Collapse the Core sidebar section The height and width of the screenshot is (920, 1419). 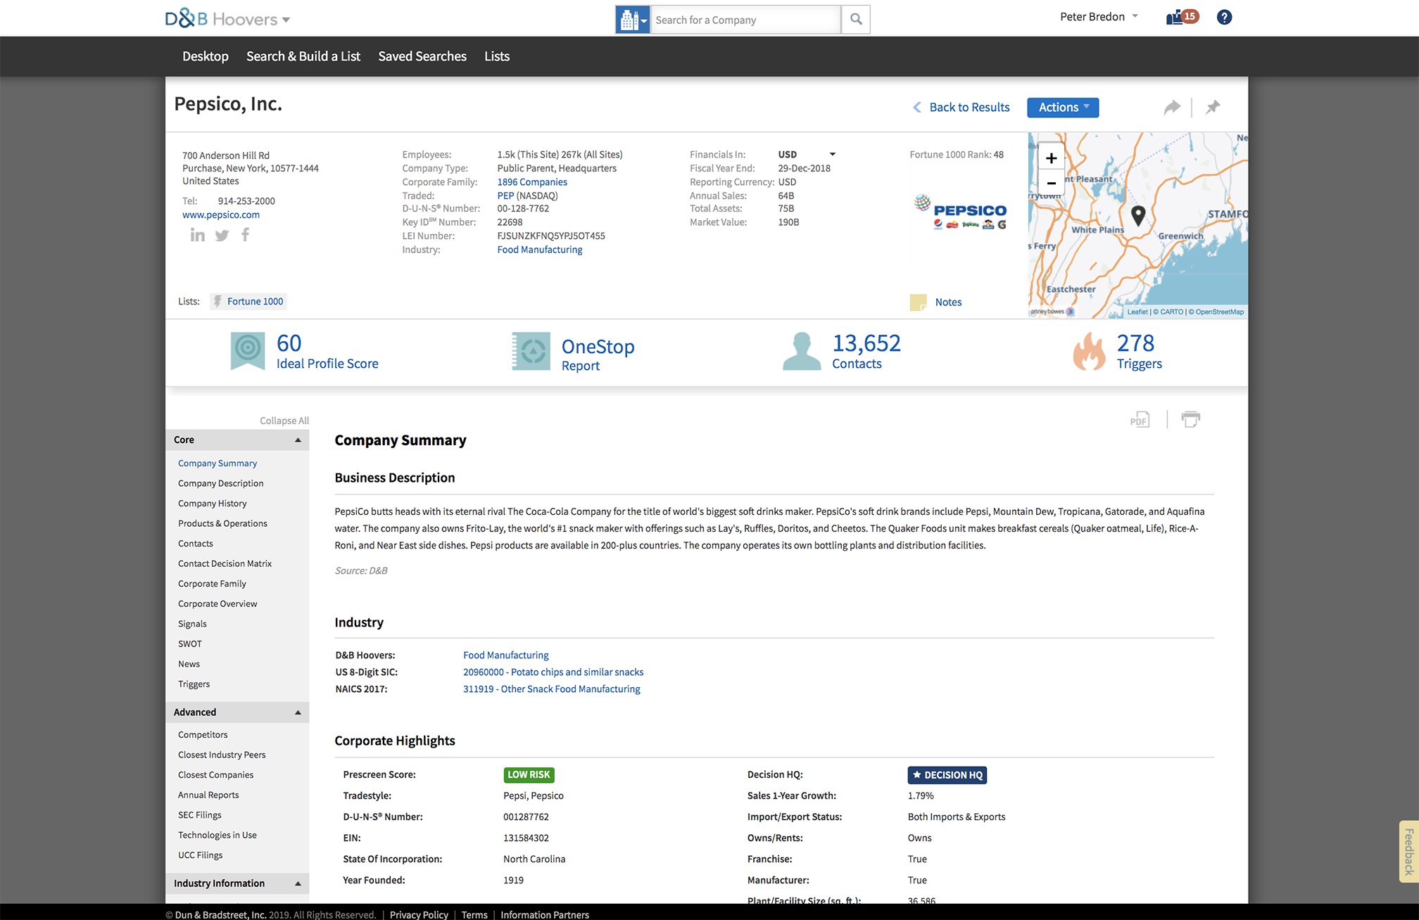[298, 440]
